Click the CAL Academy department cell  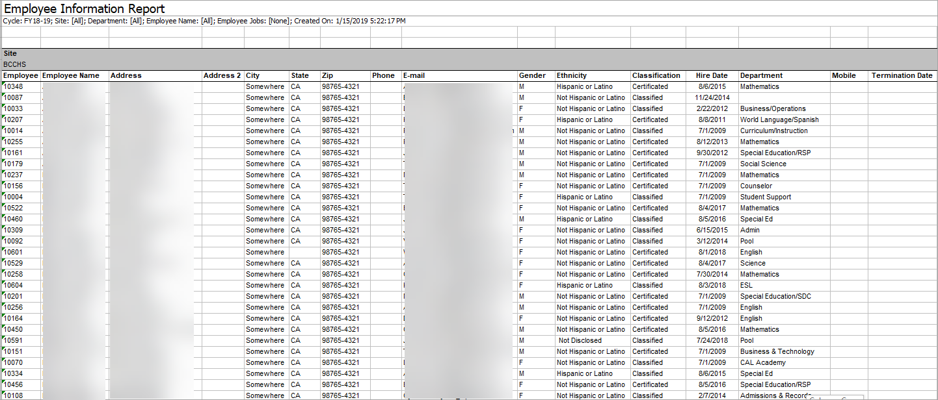click(x=762, y=362)
